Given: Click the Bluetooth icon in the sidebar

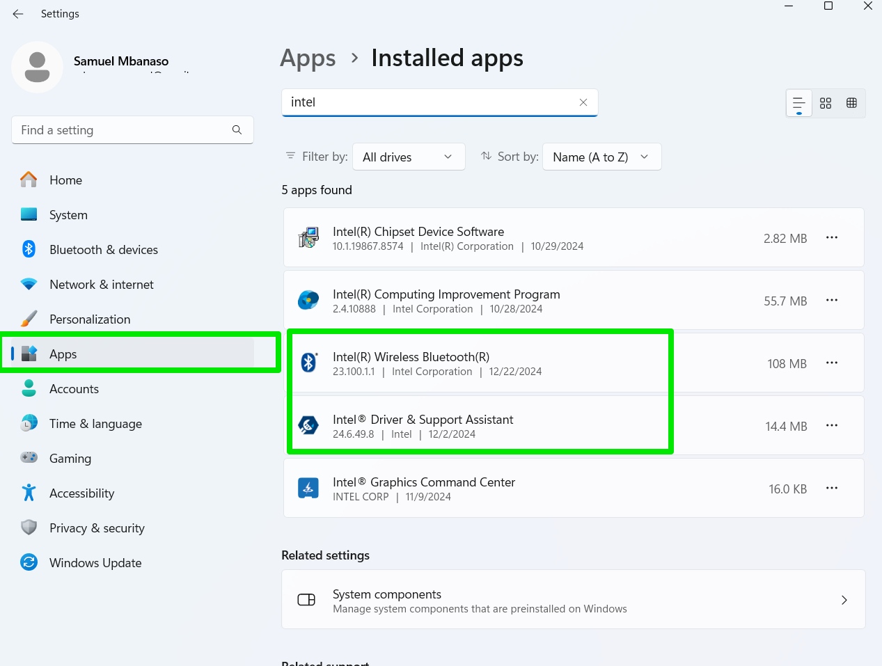Looking at the screenshot, I should 29,249.
